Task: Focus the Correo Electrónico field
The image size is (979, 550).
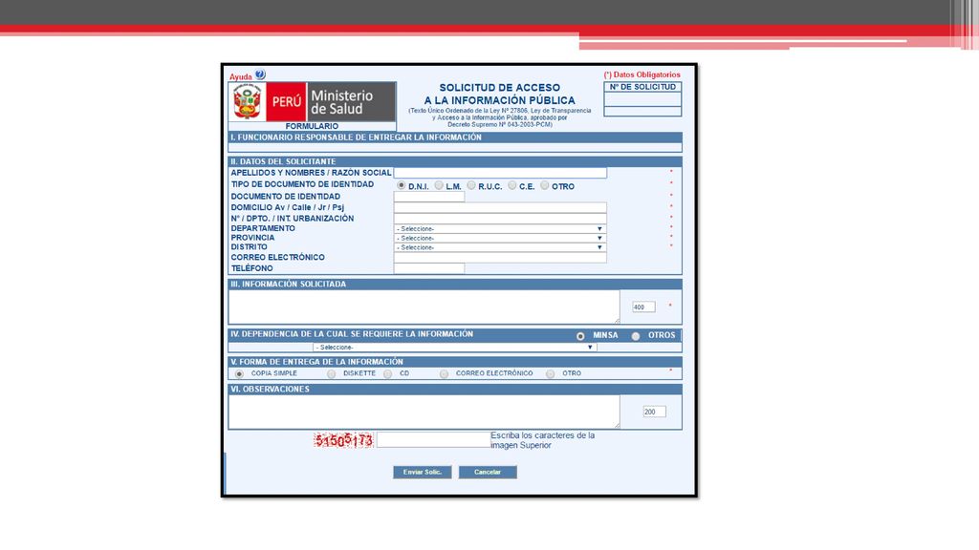Action: [x=500, y=258]
